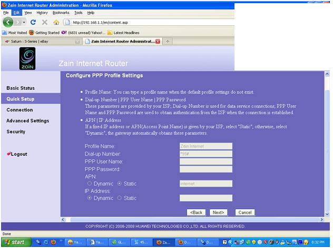Click the PPP User Name field

pyautogui.click(x=205, y=162)
